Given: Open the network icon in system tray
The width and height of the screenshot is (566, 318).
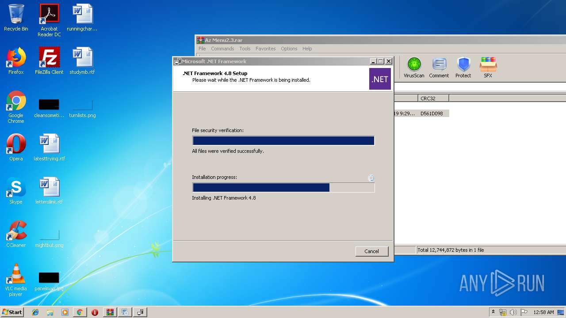Looking at the screenshot, I should pyautogui.click(x=503, y=312).
